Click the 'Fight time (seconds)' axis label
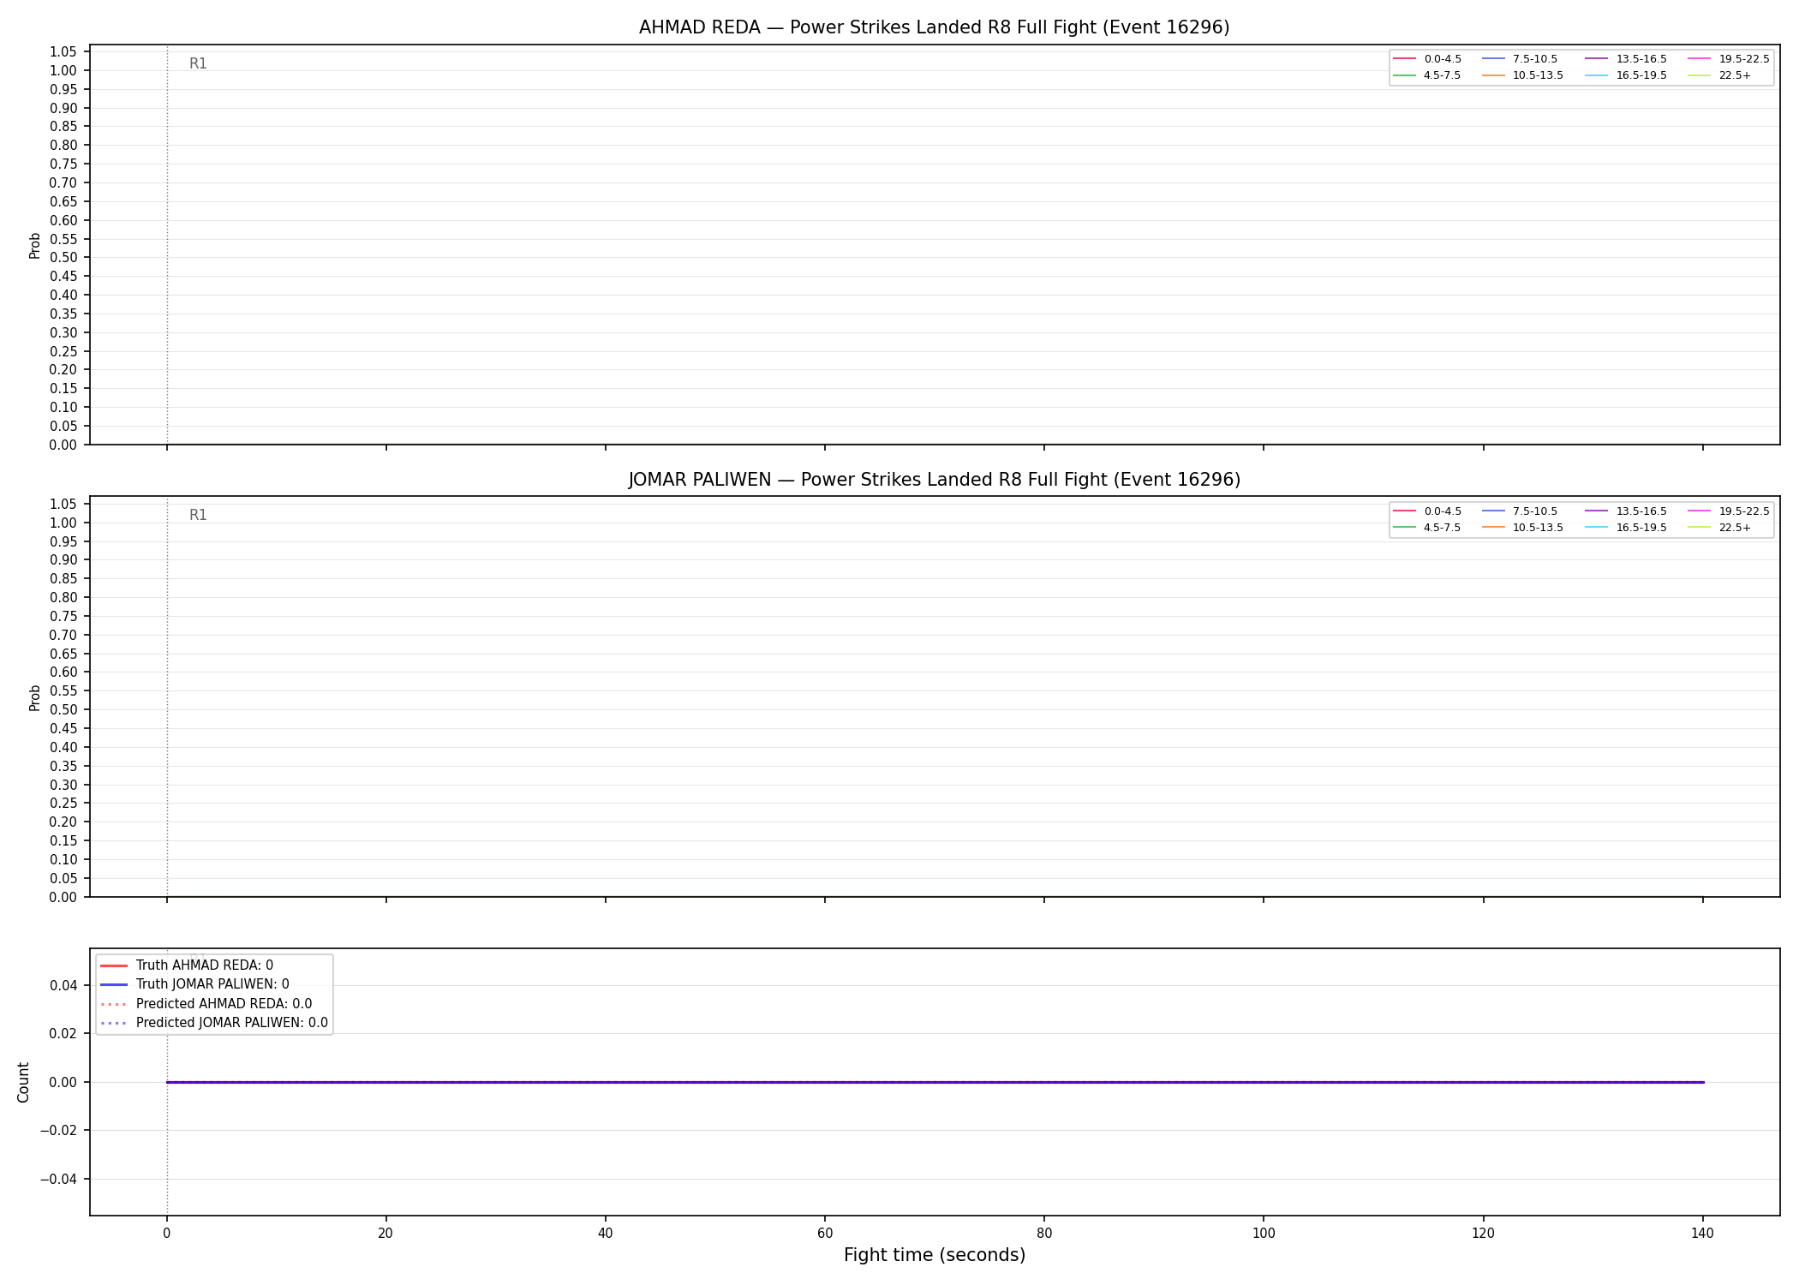This screenshot has height=1285, width=1799. coord(934,1255)
